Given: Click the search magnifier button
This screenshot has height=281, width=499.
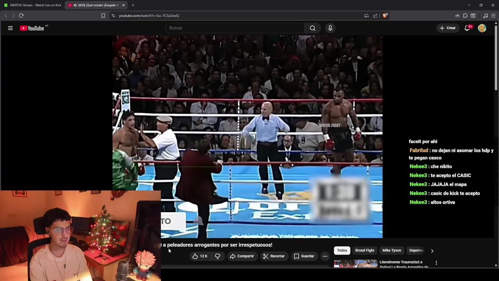Looking at the screenshot, I should (313, 28).
